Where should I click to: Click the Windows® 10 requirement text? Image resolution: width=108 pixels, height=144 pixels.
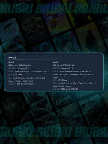tap(67, 68)
